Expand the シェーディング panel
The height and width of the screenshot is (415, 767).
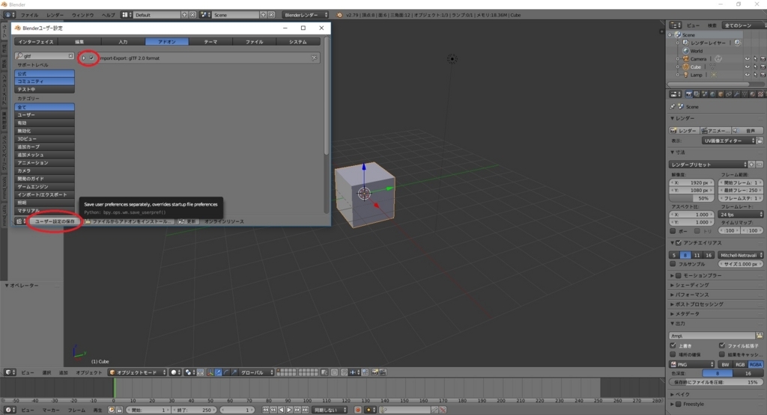[x=691, y=285]
